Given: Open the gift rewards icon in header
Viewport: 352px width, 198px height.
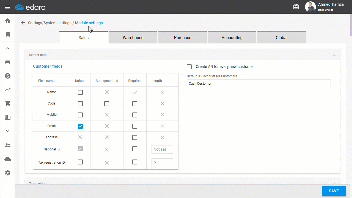Looking at the screenshot, I should (296, 7).
